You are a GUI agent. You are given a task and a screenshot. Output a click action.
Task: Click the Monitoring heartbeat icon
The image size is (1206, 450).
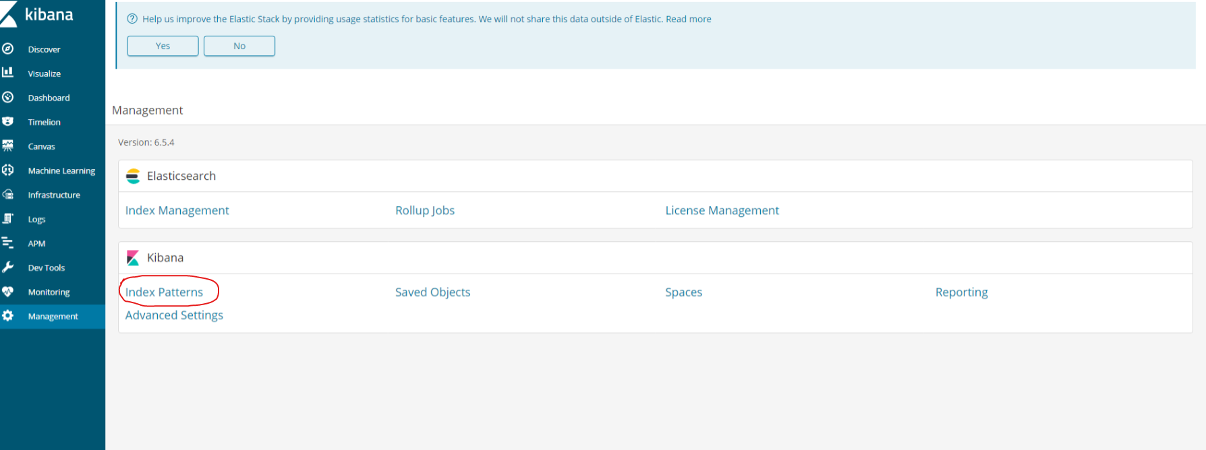8,292
